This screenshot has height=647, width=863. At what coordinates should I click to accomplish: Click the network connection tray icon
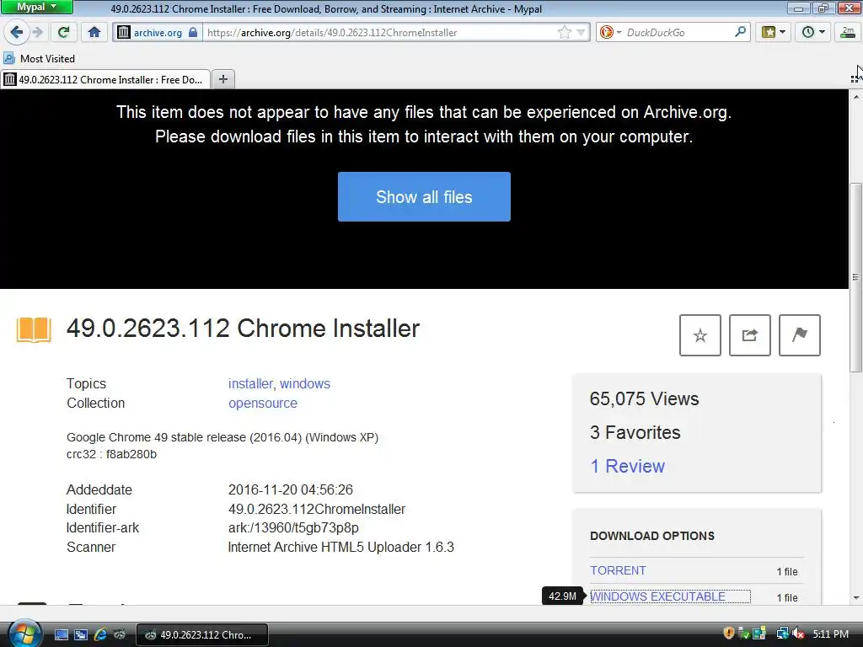[x=781, y=634]
